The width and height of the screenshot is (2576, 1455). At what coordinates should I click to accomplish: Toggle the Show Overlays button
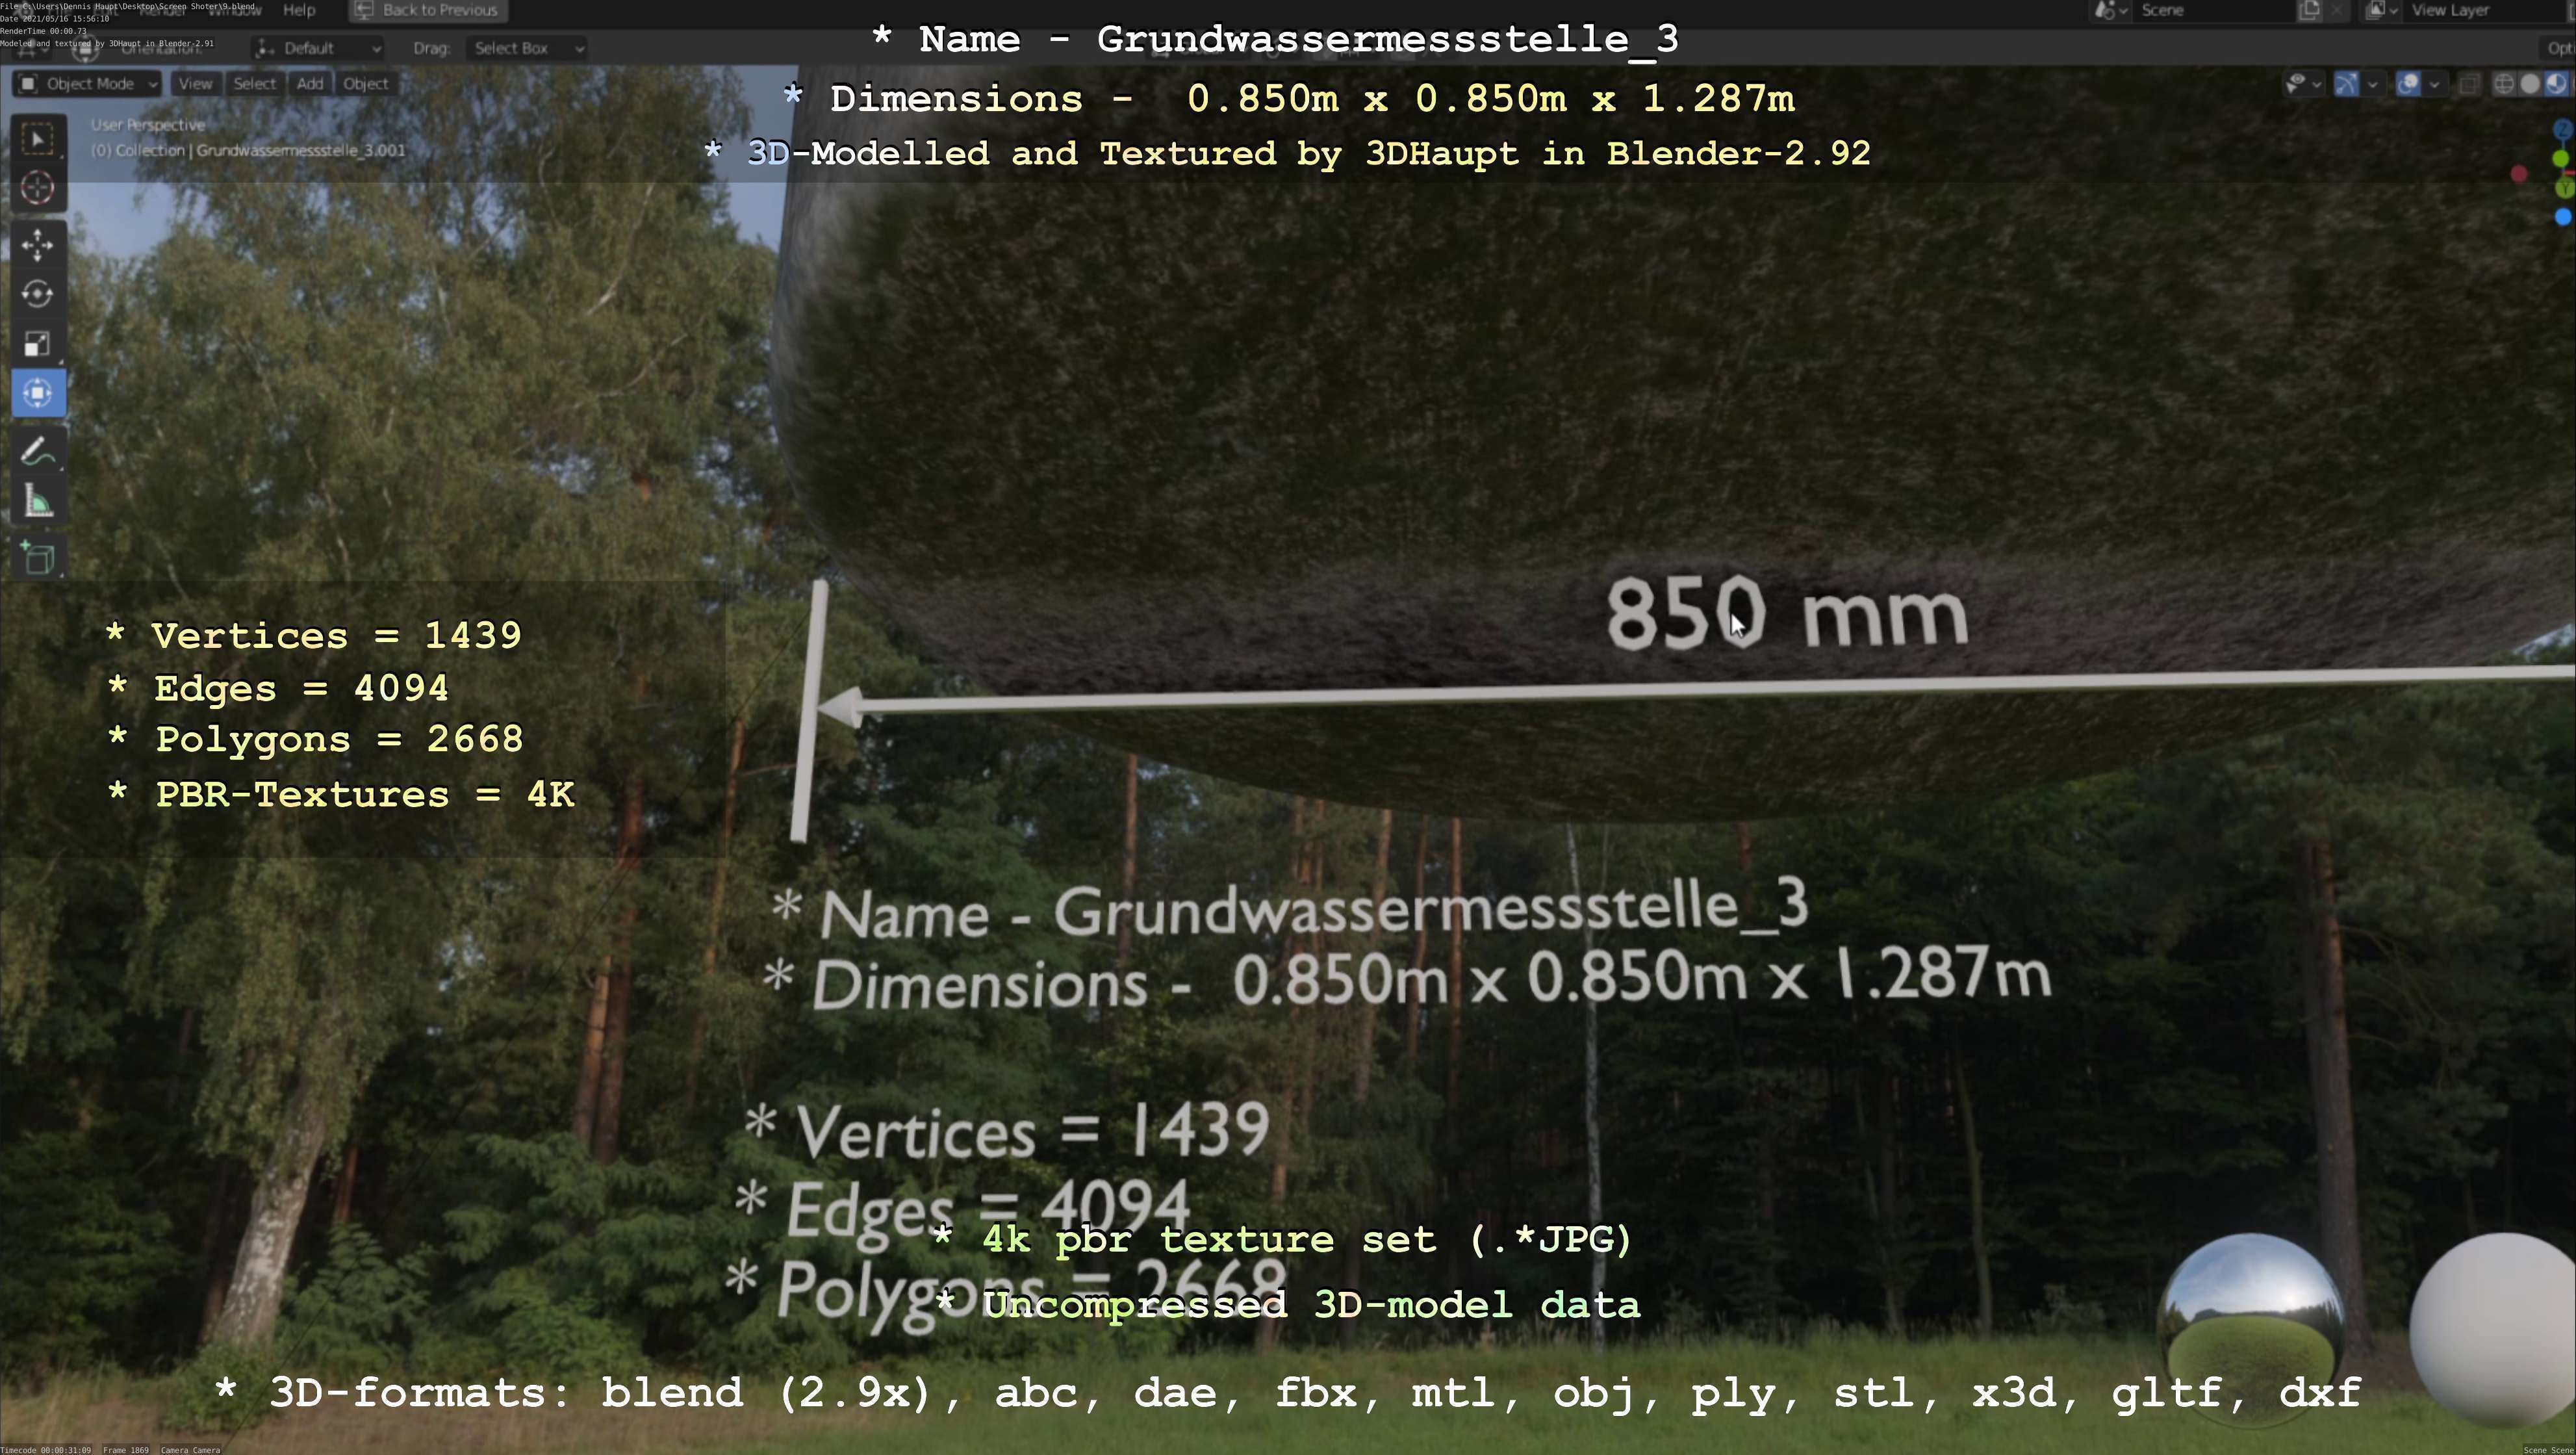2409,84
